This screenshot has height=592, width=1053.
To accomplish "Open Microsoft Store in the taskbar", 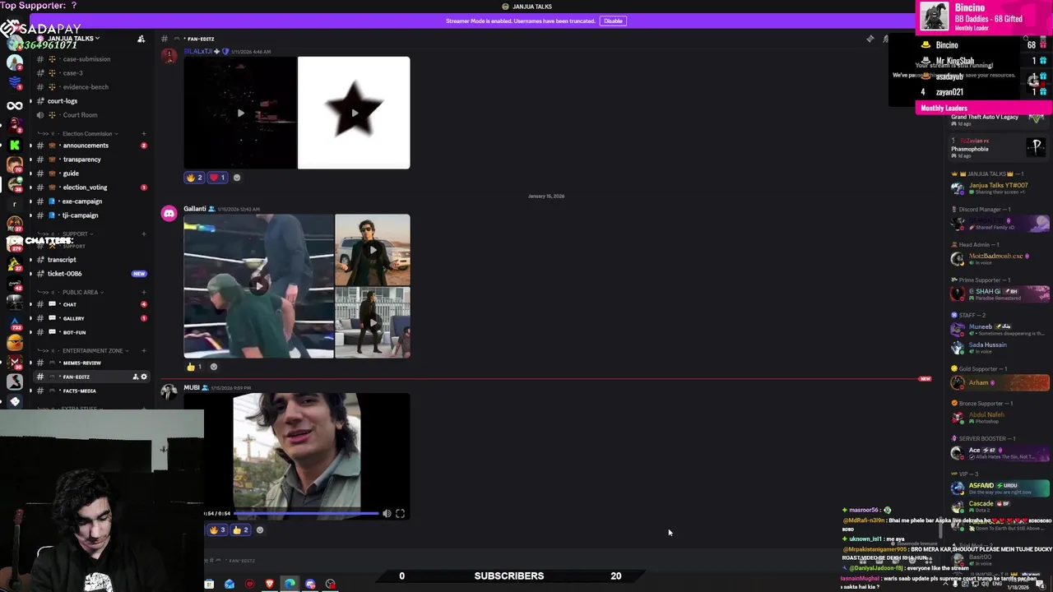I will 209,584.
